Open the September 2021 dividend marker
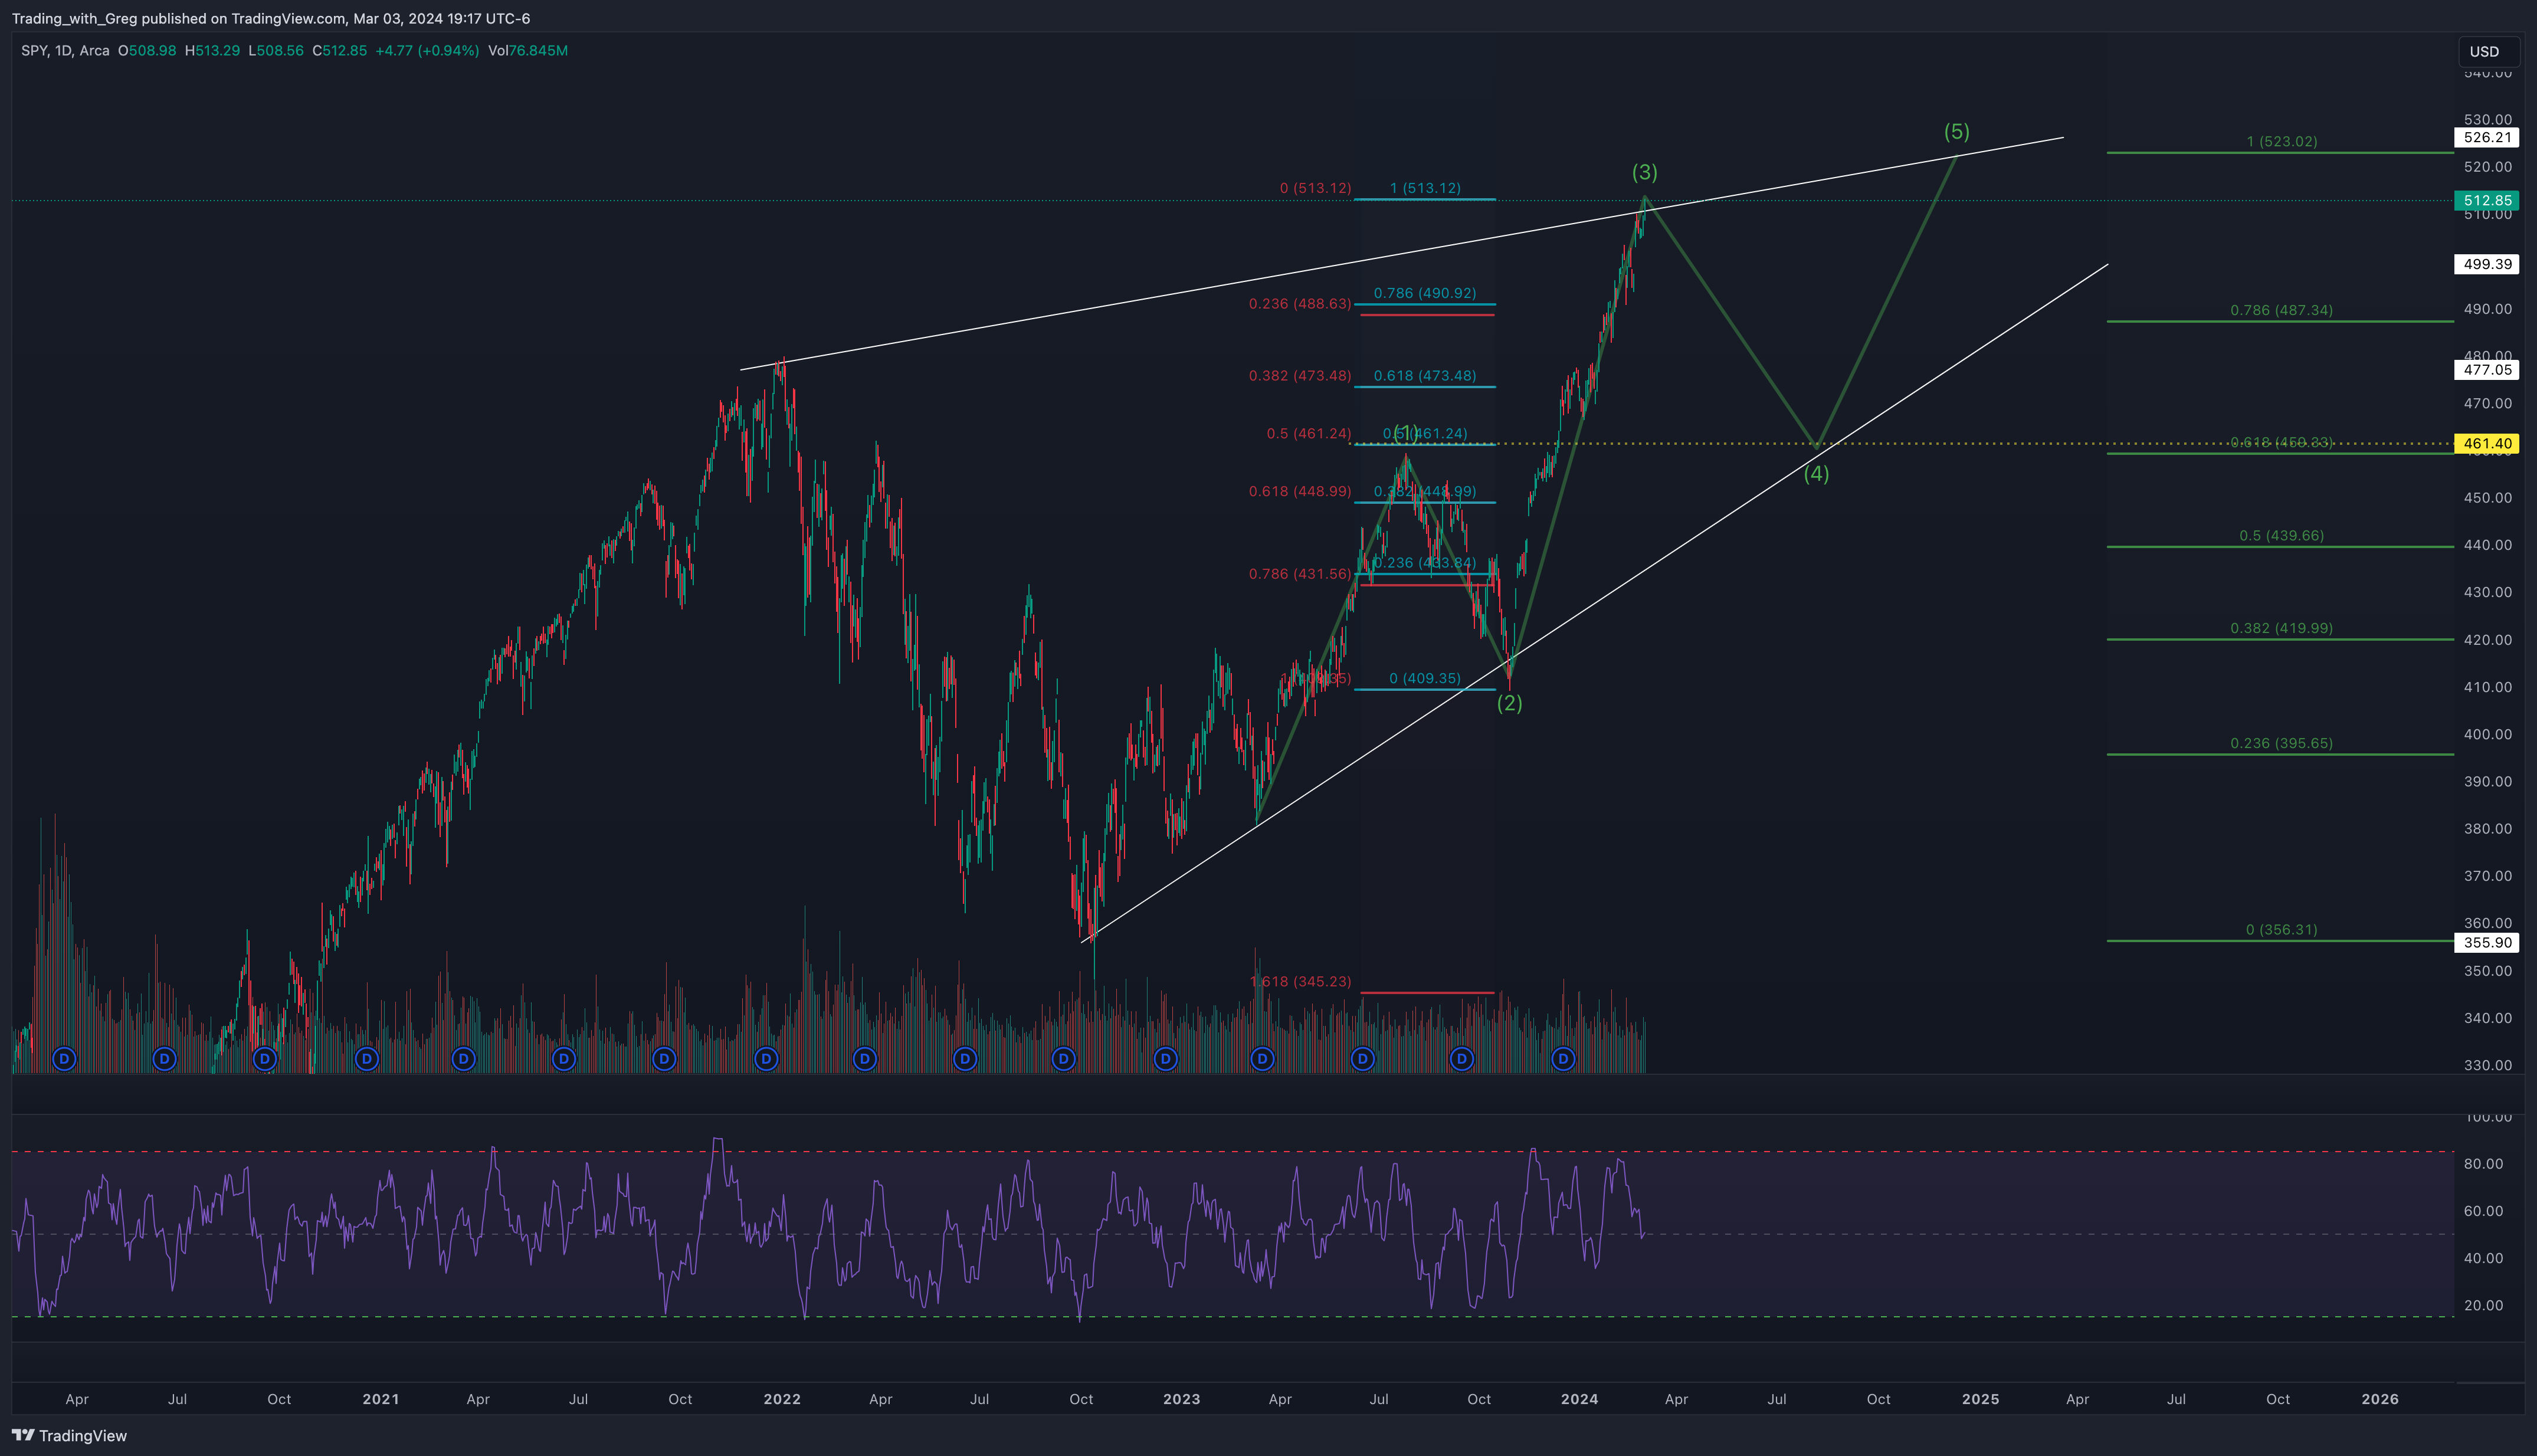Screen dimensions: 2537x1456 pos(664,1058)
